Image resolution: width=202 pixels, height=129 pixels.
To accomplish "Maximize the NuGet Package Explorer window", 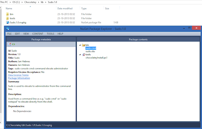I will coord(189,28).
